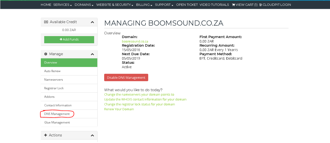Click the plus icon beside Actions
This screenshot has height=143, width=330.
(x=46, y=135)
